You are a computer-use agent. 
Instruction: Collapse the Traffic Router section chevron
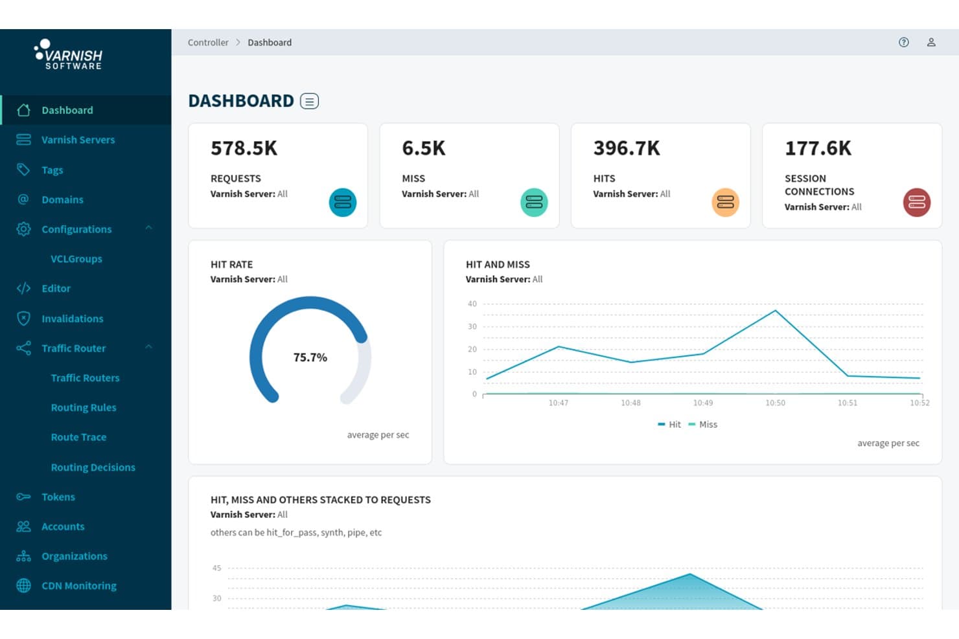point(149,347)
